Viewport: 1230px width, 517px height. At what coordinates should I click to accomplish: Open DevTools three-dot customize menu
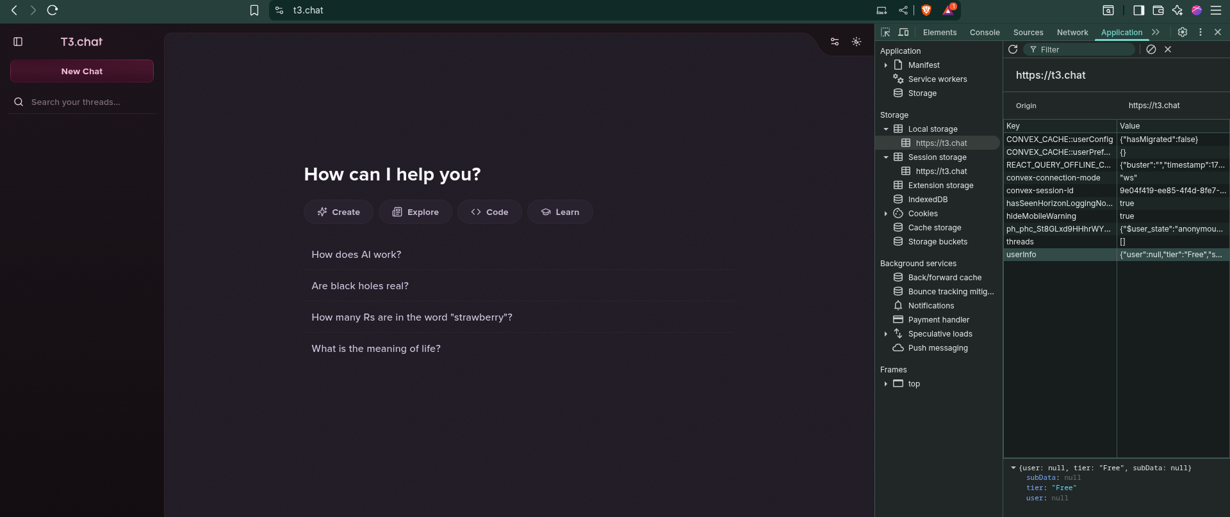click(1201, 32)
